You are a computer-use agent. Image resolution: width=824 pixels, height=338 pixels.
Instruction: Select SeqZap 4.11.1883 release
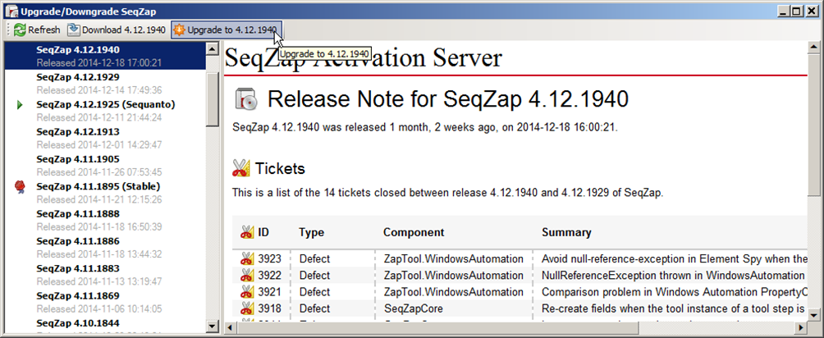[105, 274]
